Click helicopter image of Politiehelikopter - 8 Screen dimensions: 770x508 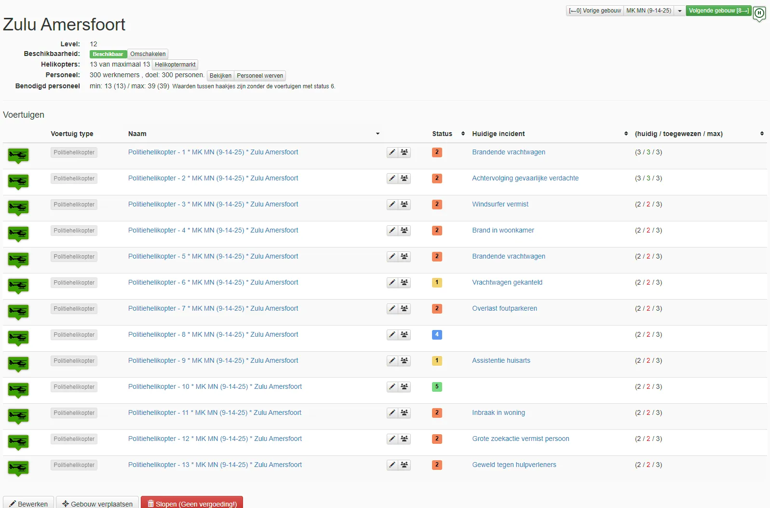tap(18, 338)
